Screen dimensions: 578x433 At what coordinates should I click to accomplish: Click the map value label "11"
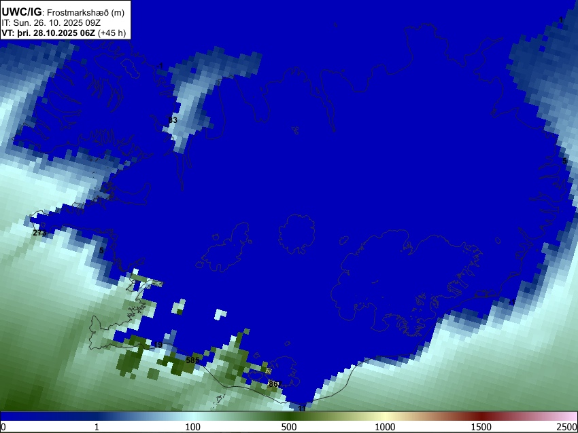[302, 409]
